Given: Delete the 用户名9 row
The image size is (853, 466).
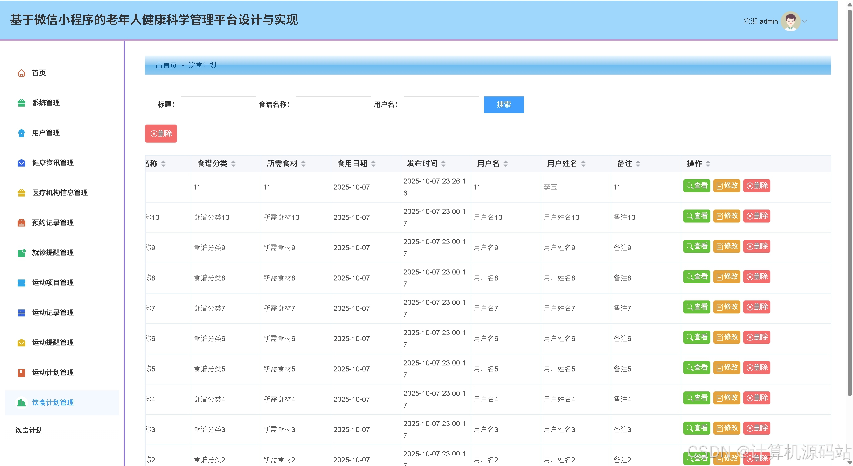Looking at the screenshot, I should click(x=757, y=246).
